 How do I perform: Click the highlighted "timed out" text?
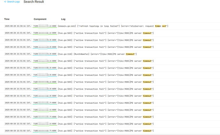tap(161, 26)
